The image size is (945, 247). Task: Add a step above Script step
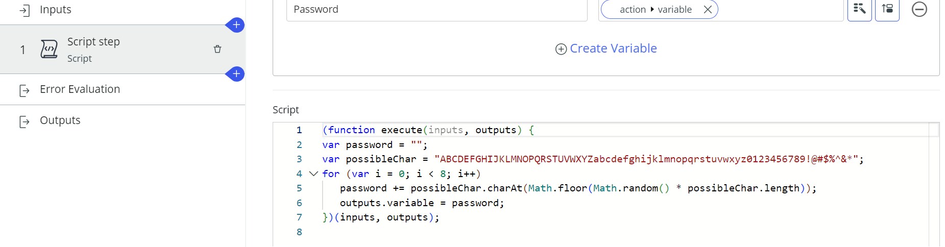[236, 24]
